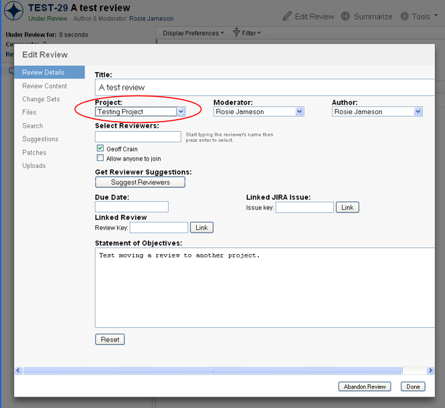Focus the Title input field

pos(265,87)
